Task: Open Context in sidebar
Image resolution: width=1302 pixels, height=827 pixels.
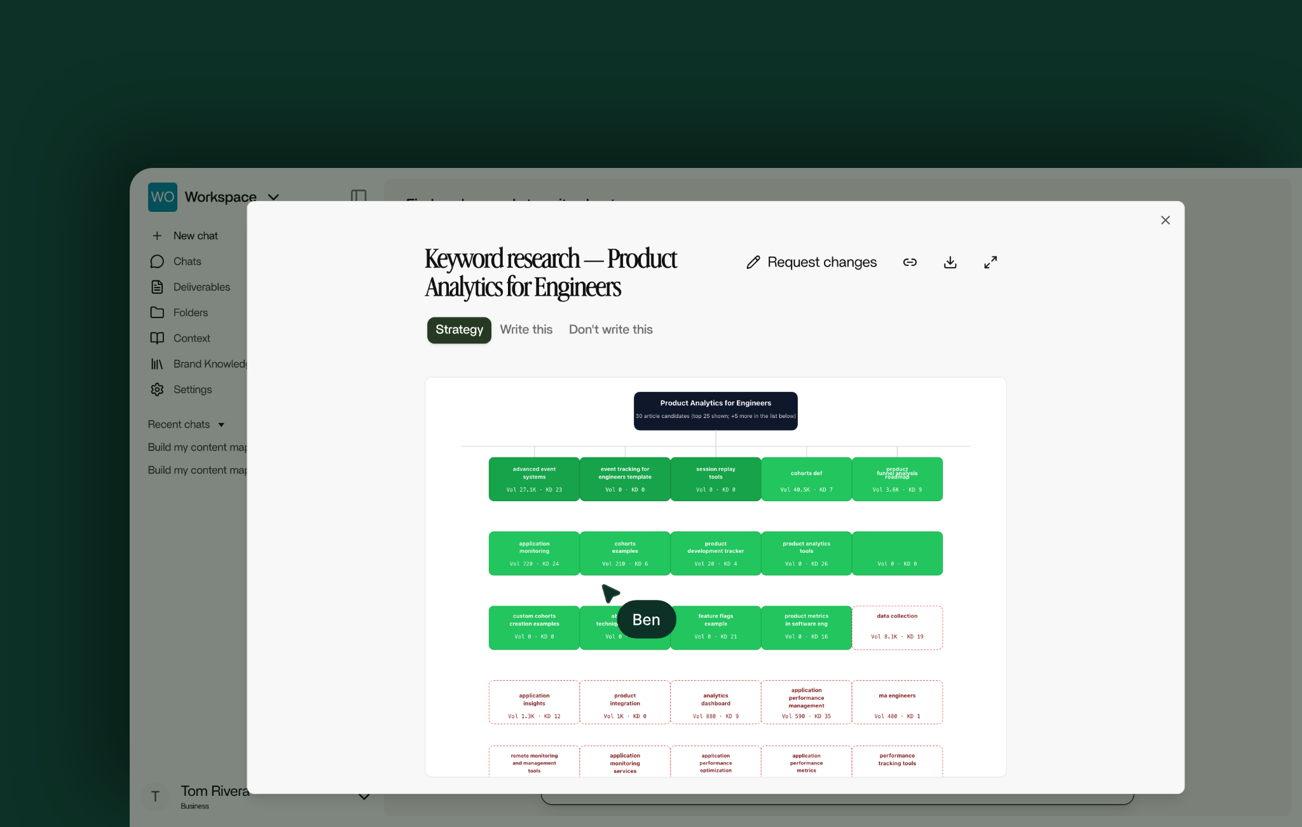Action: tap(192, 338)
